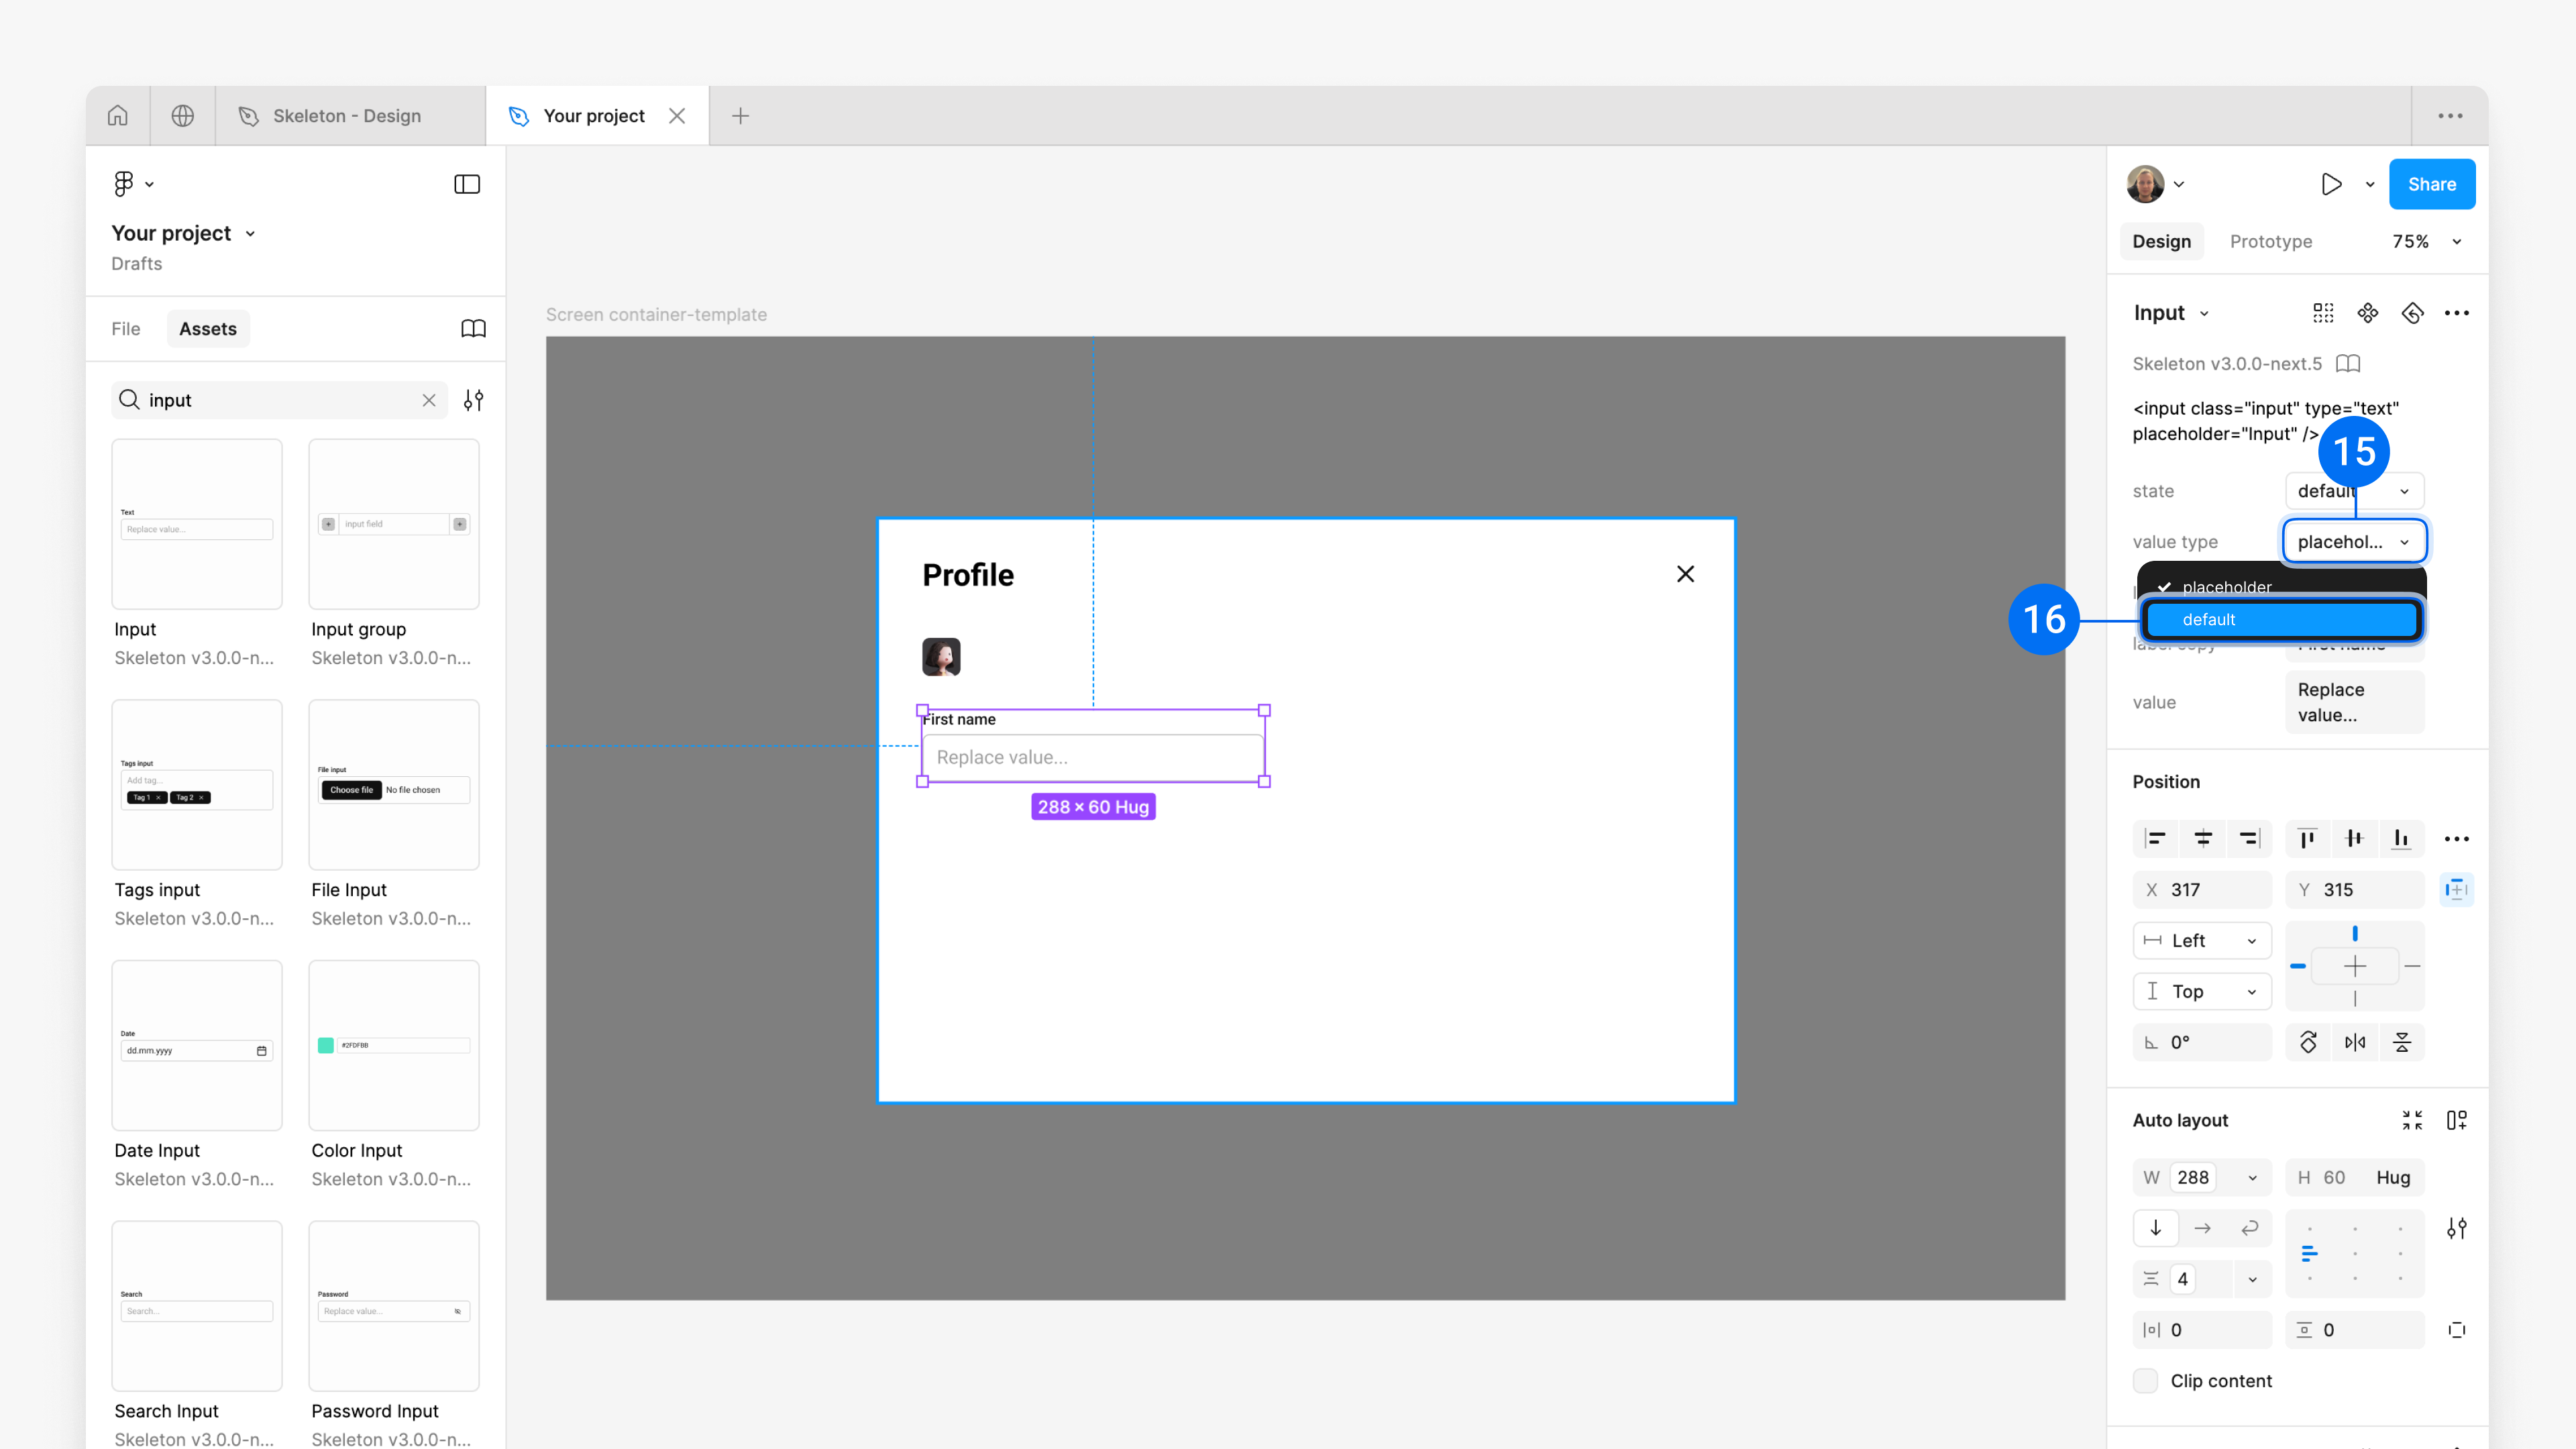Click the blue Share button
The height and width of the screenshot is (1449, 2576).
pos(2431,184)
